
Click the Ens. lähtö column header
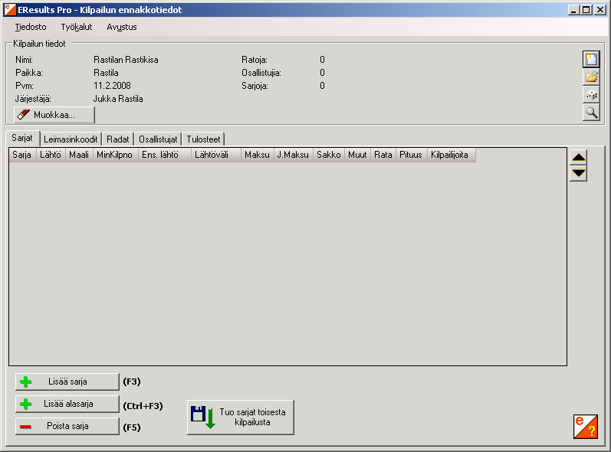click(165, 155)
